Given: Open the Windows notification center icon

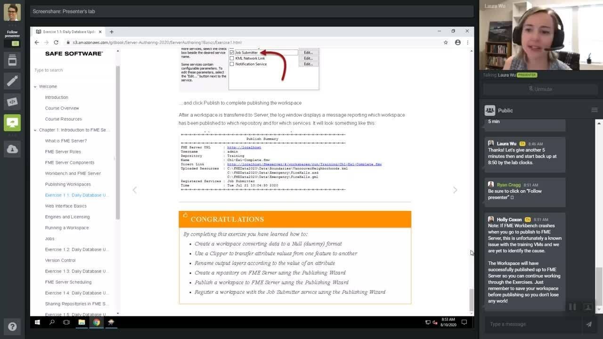Looking at the screenshot, I should [464, 323].
